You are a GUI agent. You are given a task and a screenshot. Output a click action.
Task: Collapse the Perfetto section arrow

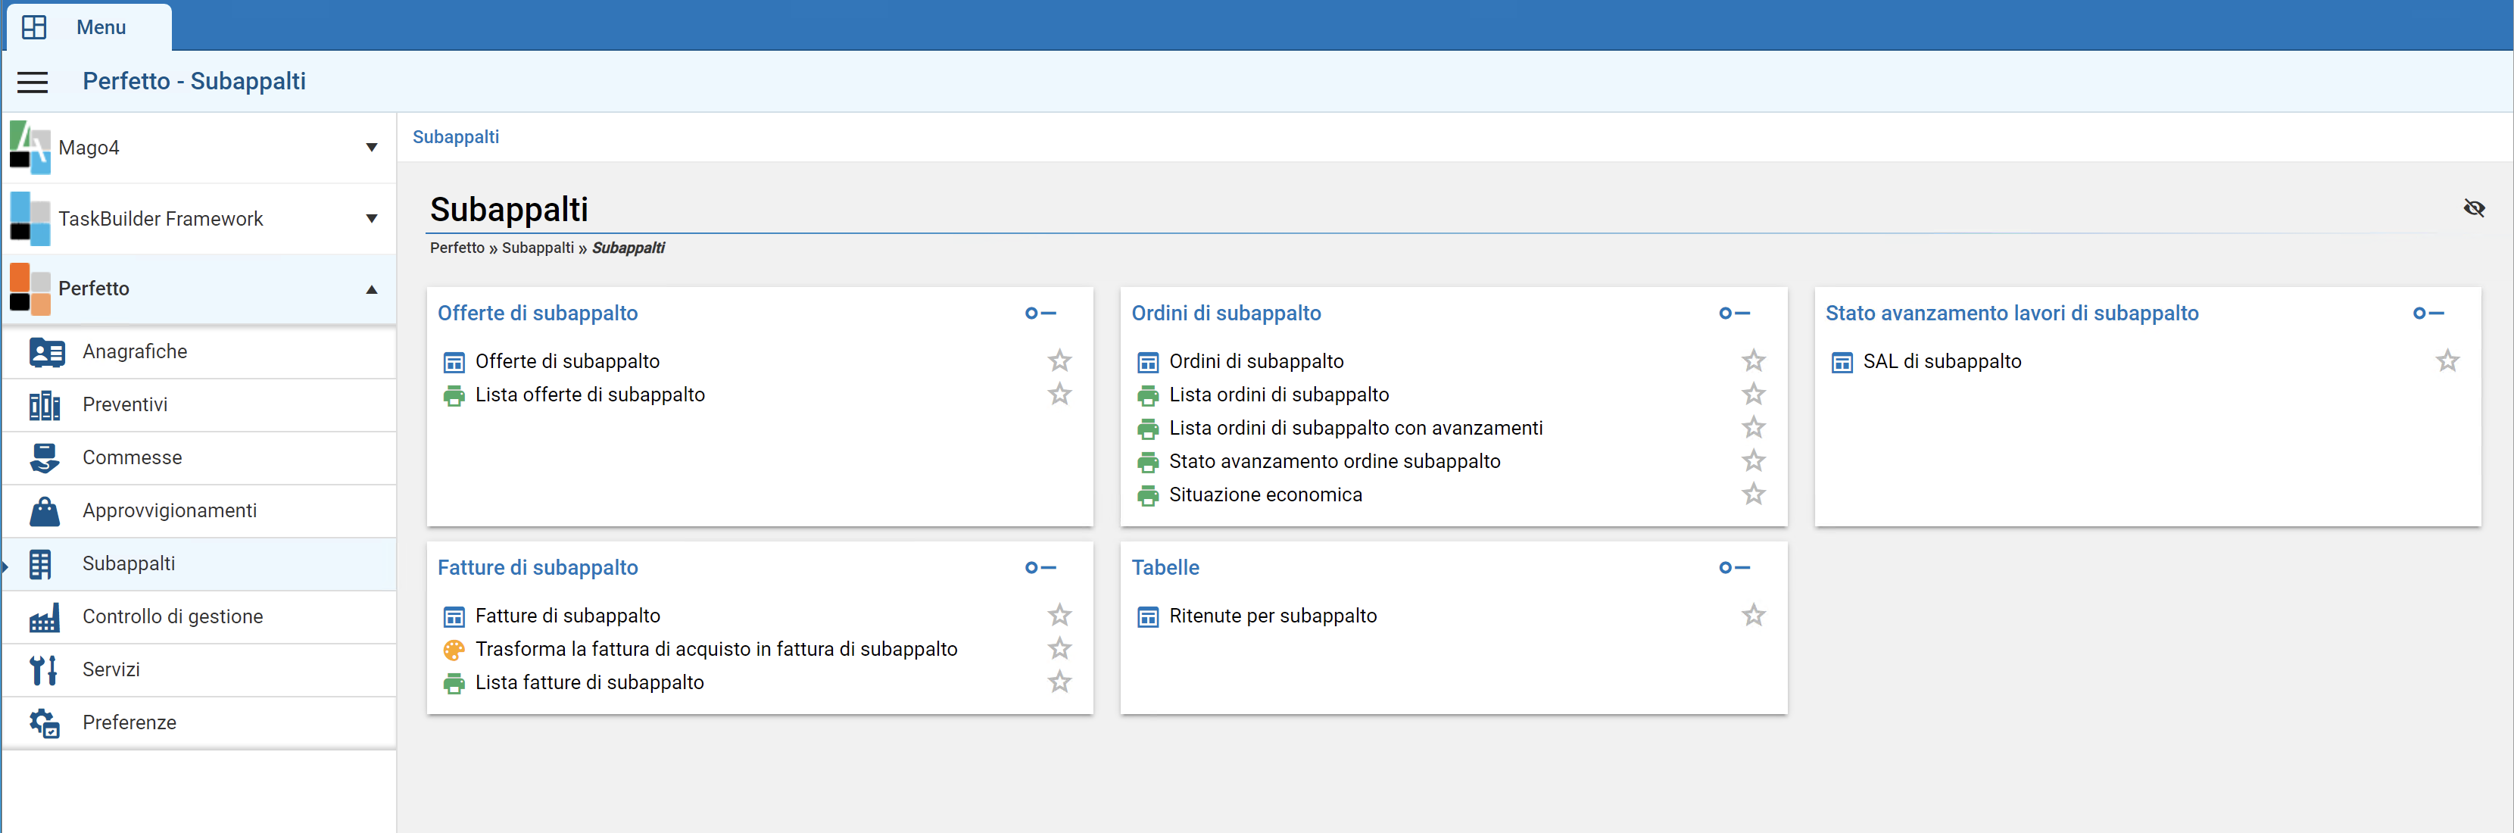pos(372,289)
